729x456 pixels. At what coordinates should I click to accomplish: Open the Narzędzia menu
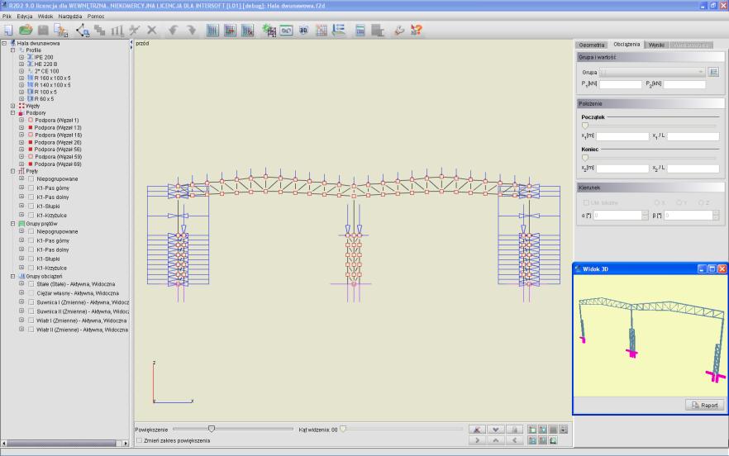click(70, 17)
